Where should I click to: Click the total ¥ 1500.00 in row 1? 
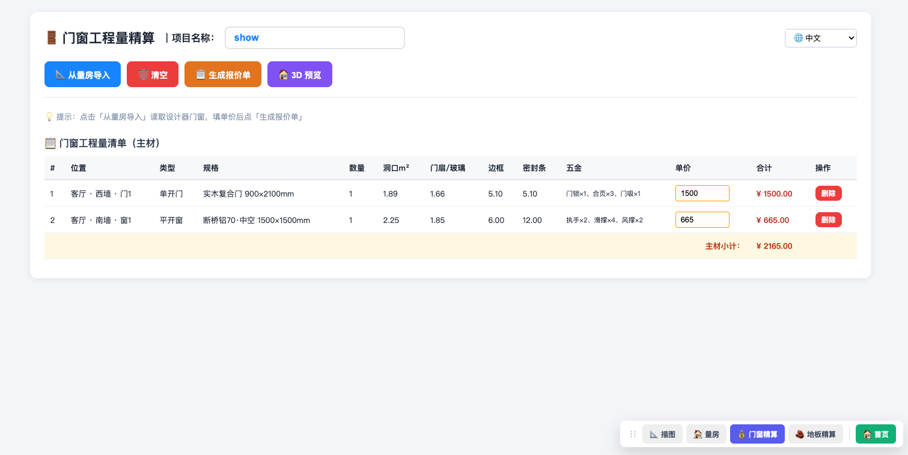point(774,194)
